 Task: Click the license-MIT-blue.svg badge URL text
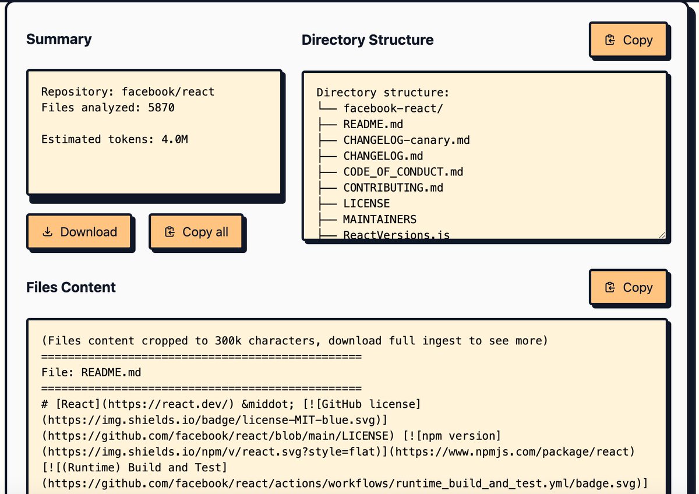[x=215, y=419]
